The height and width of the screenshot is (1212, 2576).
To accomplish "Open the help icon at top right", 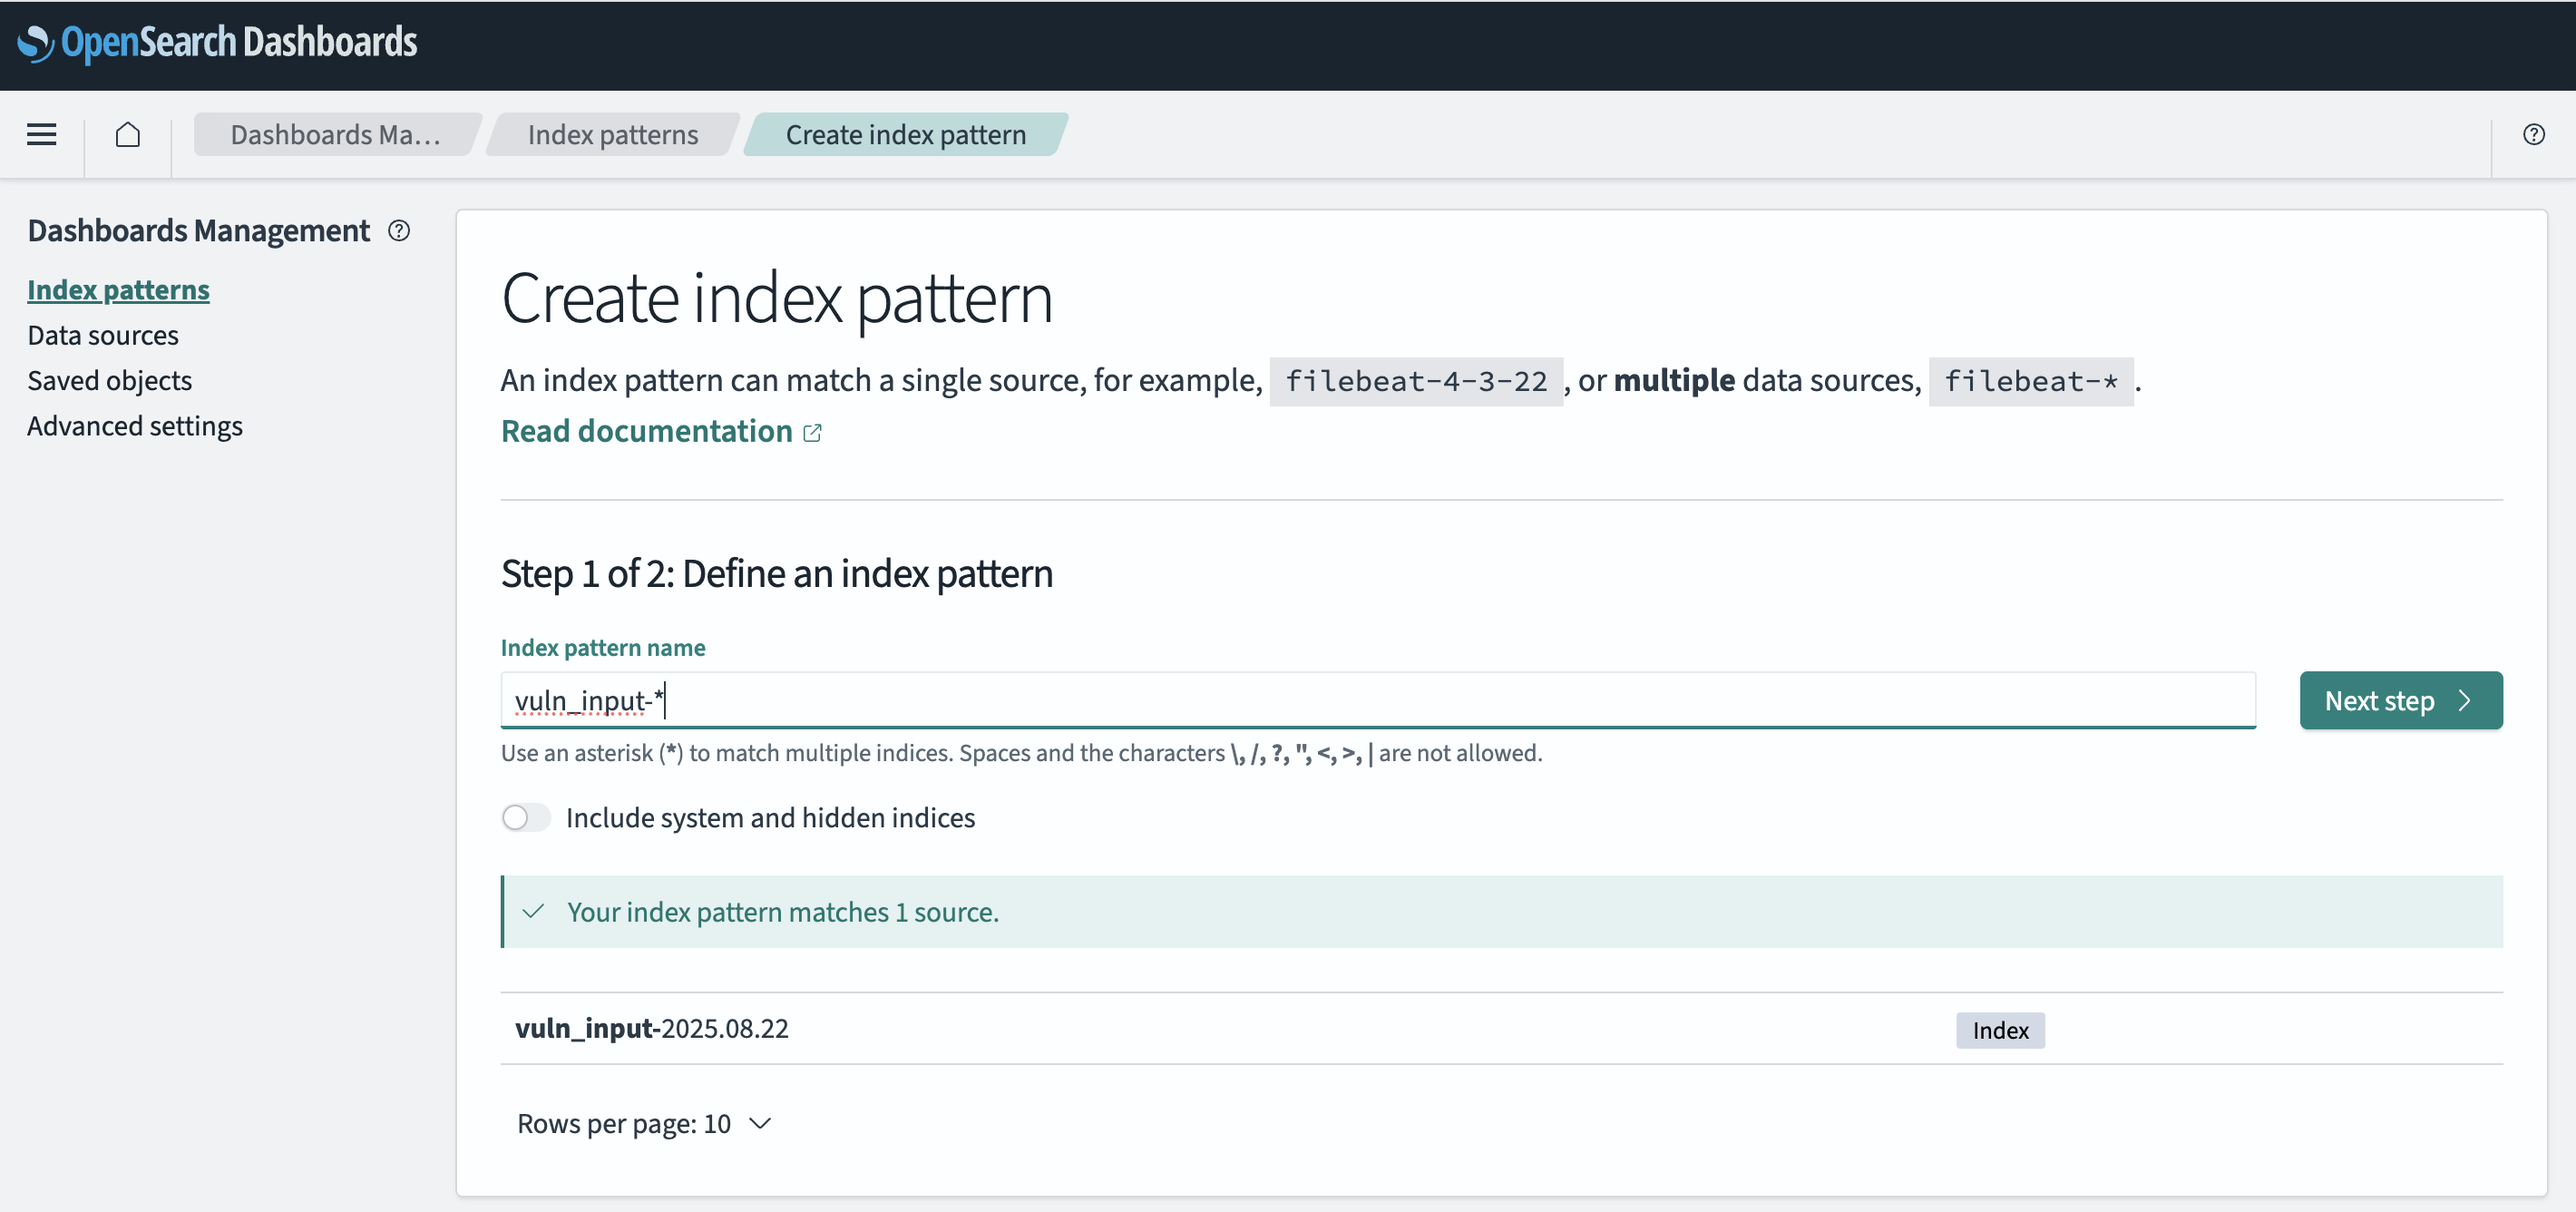I will [2533, 134].
